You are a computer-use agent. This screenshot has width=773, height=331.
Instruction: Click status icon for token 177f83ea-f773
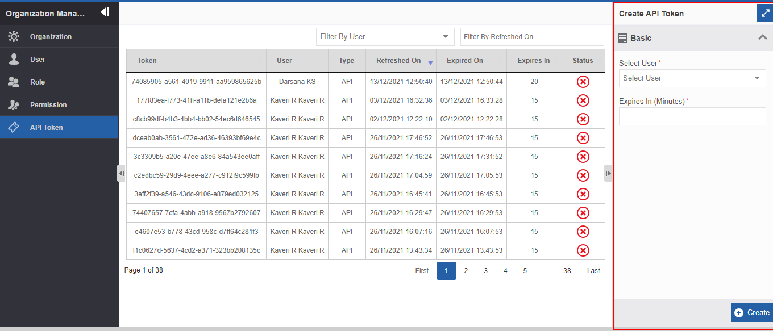tap(583, 100)
